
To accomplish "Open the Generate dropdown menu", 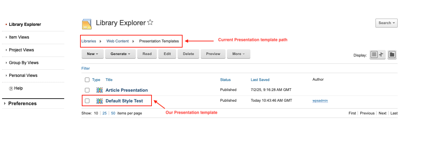I will tap(120, 54).
